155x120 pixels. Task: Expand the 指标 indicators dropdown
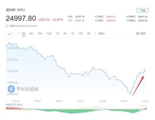coord(102,34)
